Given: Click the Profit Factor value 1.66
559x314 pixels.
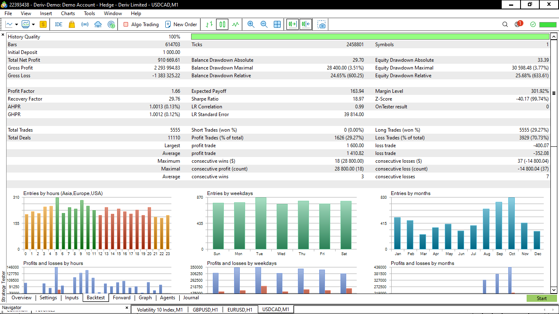Looking at the screenshot, I should (176, 91).
